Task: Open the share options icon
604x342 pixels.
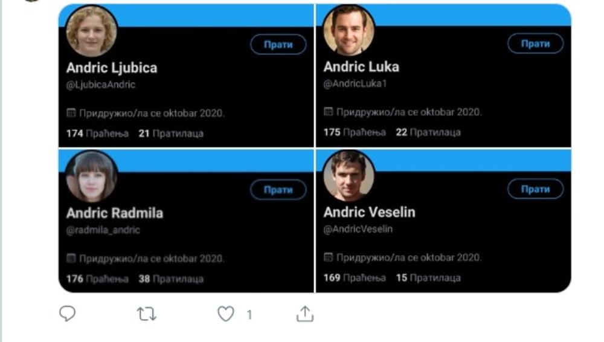Action: coord(305,314)
